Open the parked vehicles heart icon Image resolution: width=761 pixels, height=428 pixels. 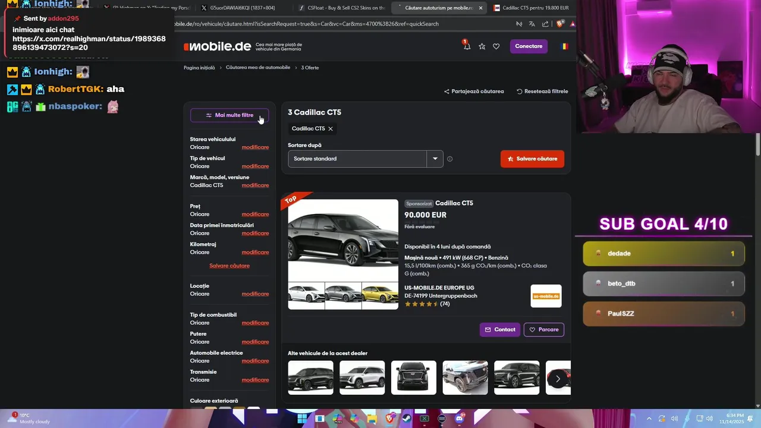[x=496, y=46]
